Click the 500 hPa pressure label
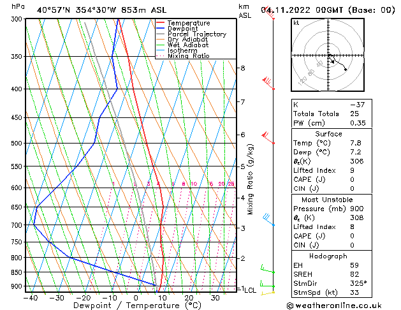The image size is (401, 310). coord(18,144)
